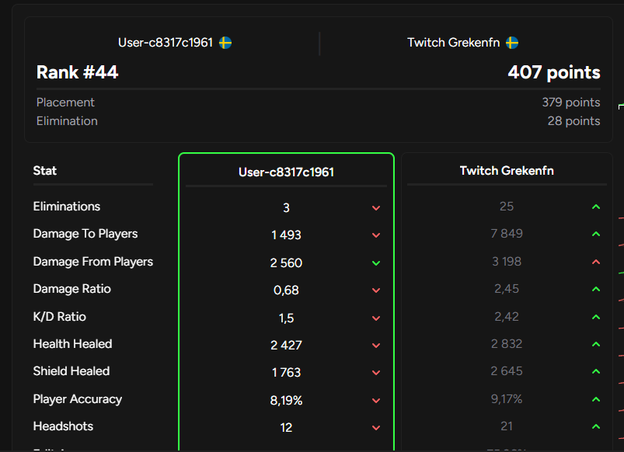Click green up arrow beside 2,45 ratio

(596, 289)
